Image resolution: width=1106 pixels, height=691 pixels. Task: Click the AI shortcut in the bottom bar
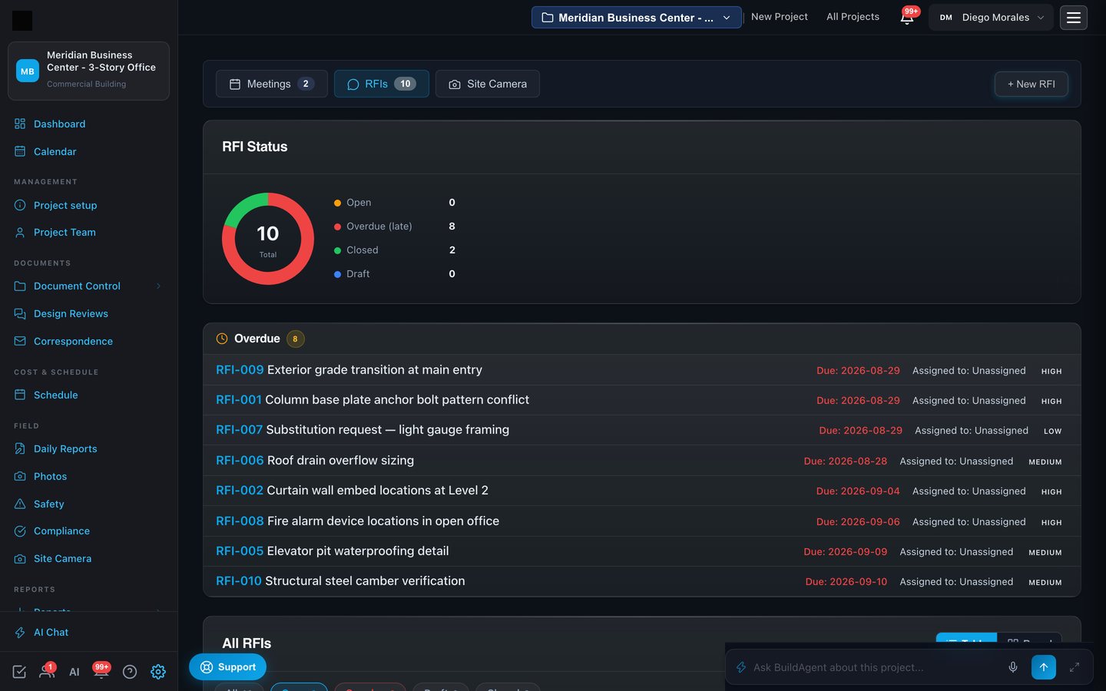(x=75, y=672)
